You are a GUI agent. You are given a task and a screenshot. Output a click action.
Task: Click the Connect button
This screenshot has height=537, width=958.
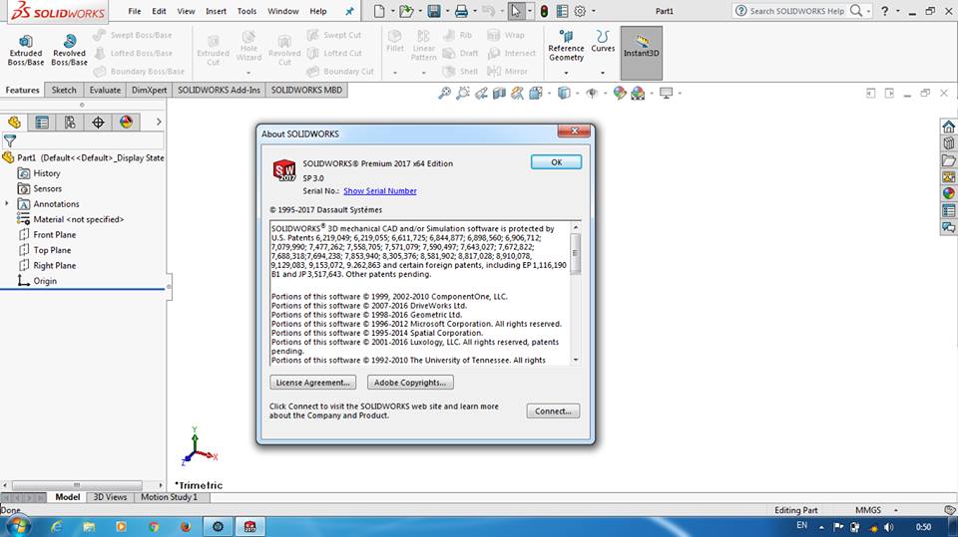coord(553,410)
